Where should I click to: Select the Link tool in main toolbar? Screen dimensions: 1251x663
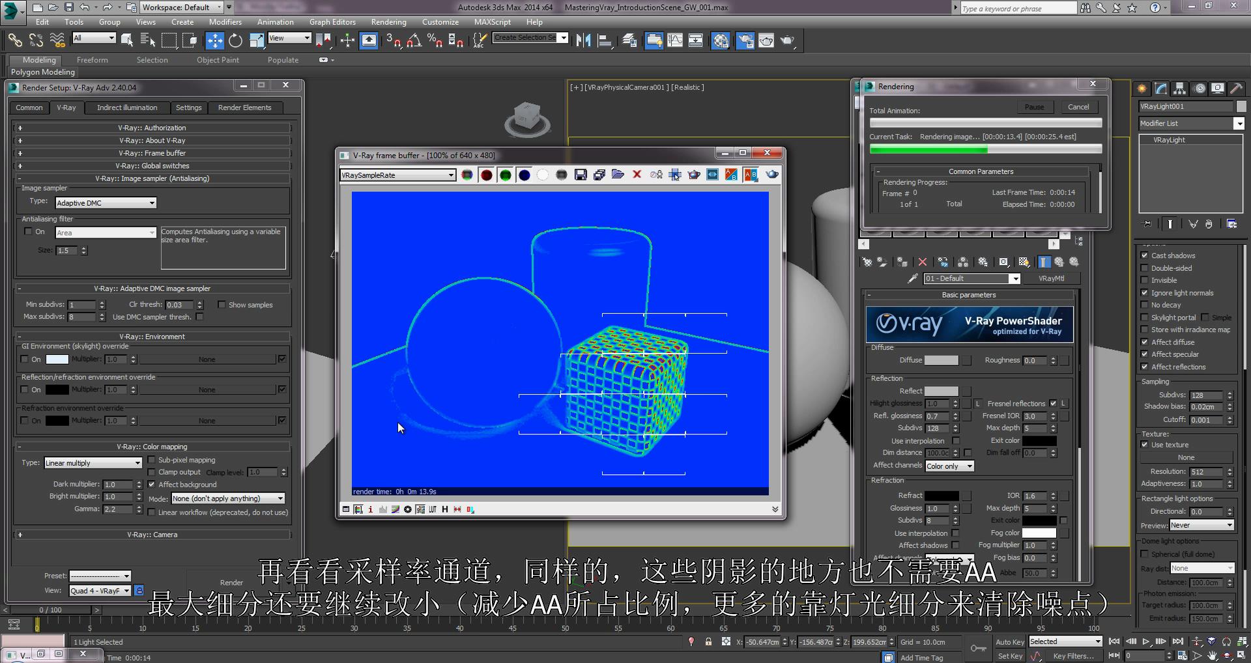coord(15,40)
